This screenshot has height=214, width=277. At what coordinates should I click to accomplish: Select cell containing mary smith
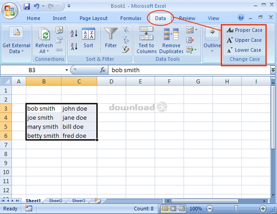tap(43, 127)
